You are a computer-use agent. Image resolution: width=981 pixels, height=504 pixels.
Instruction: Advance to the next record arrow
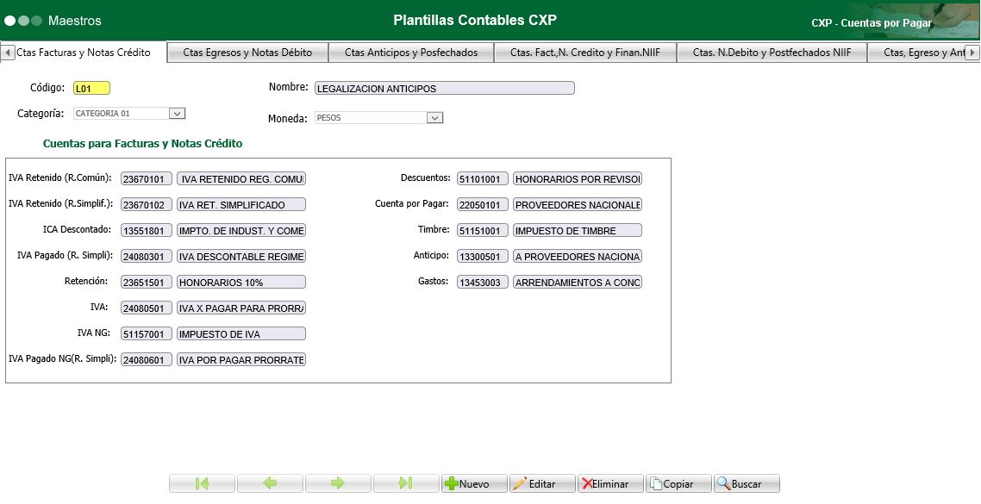click(x=339, y=482)
